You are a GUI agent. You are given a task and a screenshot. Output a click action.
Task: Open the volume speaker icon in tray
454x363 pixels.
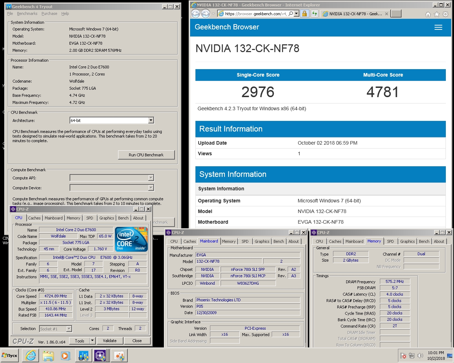(420, 356)
